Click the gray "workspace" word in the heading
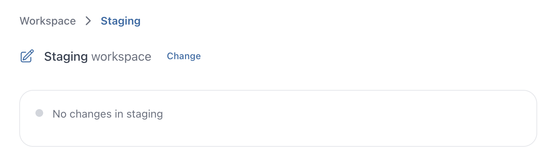Image resolution: width=548 pixels, height=156 pixels. (121, 57)
